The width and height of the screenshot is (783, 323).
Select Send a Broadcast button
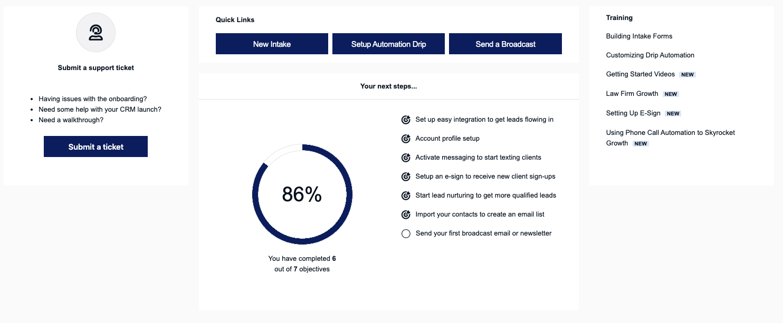(x=505, y=44)
